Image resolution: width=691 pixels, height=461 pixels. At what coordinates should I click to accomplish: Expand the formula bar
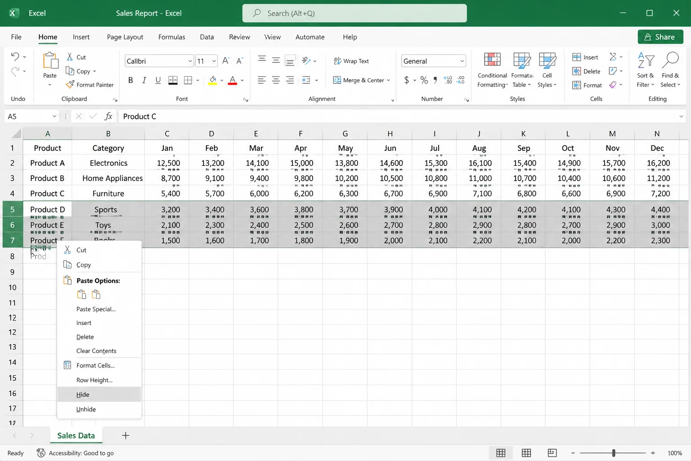(x=681, y=117)
